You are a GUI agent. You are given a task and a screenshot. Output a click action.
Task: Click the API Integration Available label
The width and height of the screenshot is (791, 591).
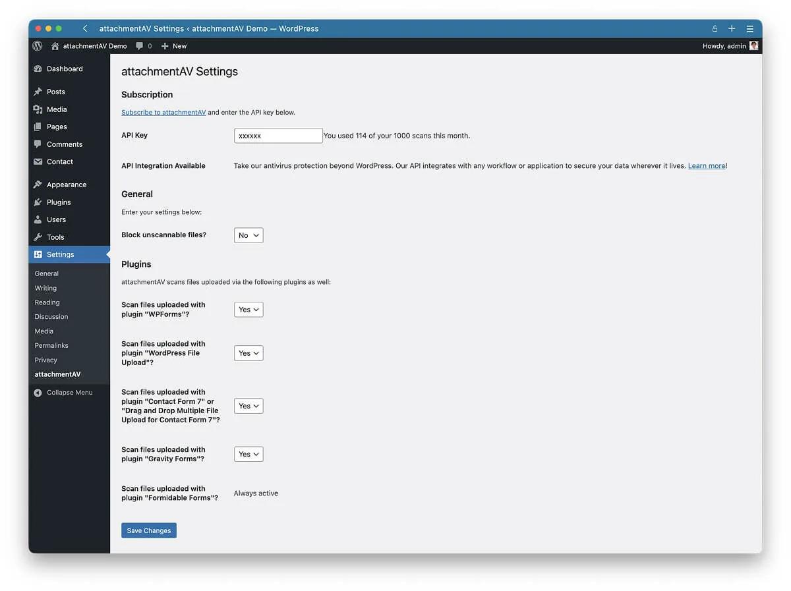click(163, 166)
